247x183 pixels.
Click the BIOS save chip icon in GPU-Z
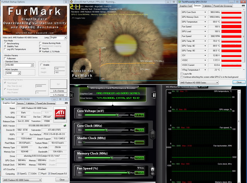pos(65,126)
